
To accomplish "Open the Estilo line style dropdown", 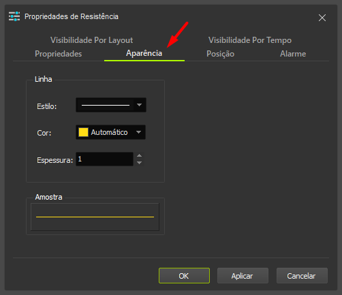I will 111,105.
